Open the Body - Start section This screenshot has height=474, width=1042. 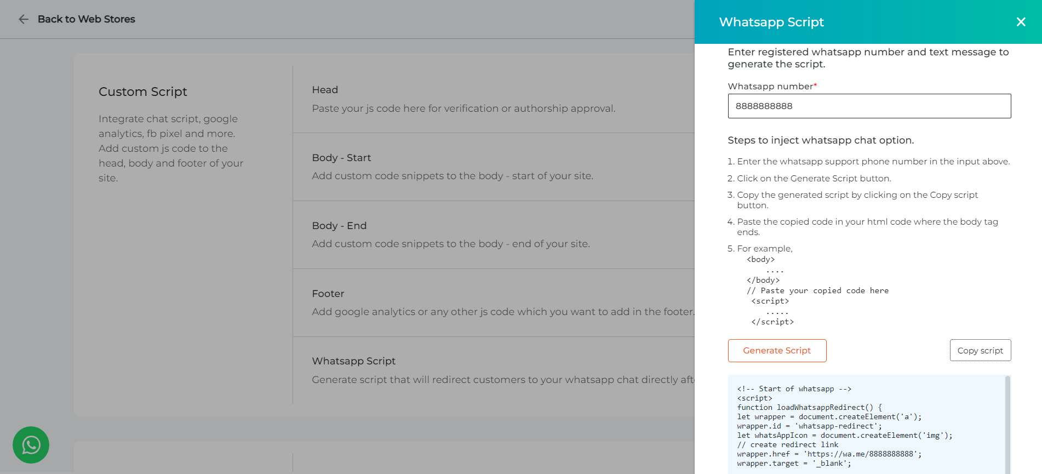(494, 167)
